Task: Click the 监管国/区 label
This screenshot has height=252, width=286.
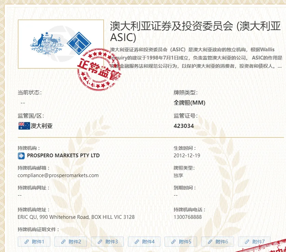Action: pyautogui.click(x=31, y=116)
